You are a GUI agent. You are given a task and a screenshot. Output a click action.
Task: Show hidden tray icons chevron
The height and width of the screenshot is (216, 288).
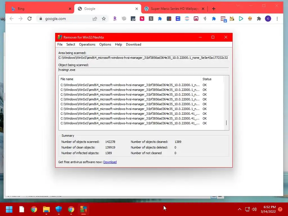(240, 209)
